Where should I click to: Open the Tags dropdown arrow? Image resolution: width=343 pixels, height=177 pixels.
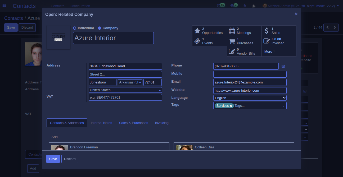pos(283,106)
